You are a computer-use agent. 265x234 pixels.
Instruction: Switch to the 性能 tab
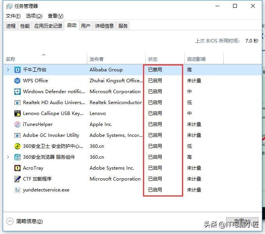(x=25, y=26)
